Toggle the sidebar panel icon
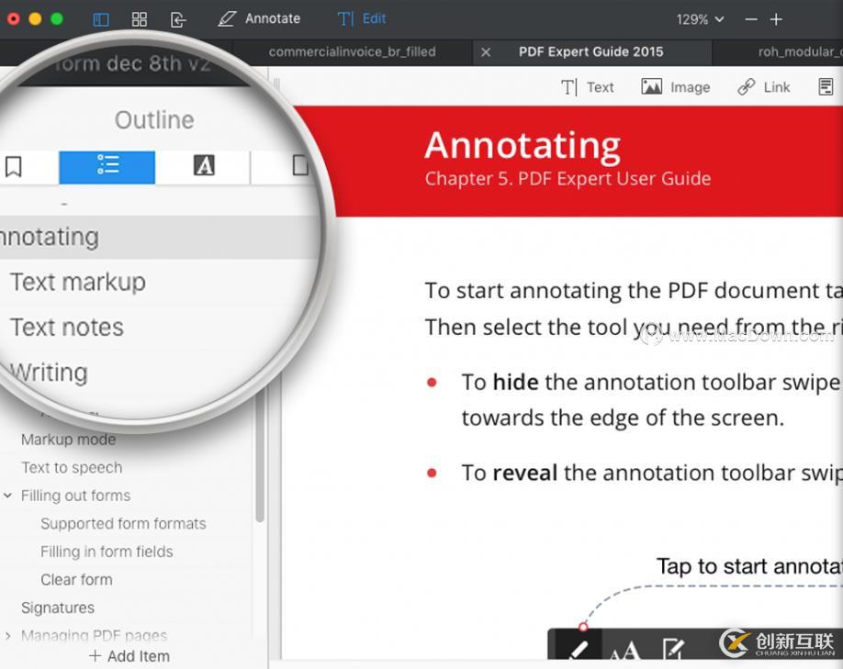This screenshot has width=843, height=669. click(x=101, y=20)
